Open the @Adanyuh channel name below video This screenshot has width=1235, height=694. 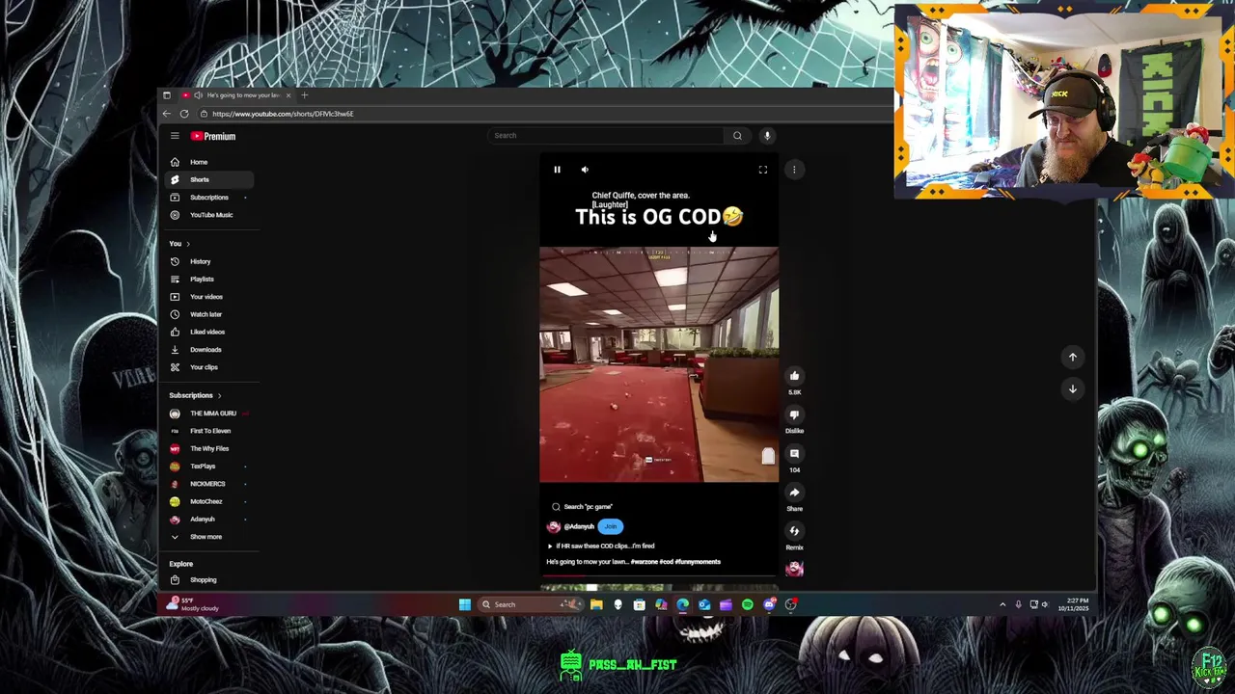point(579,526)
